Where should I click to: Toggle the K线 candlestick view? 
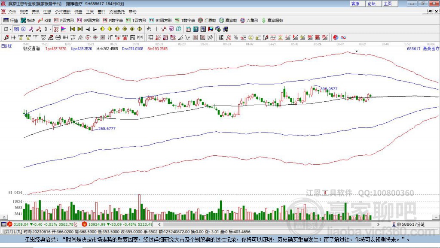tap(44, 20)
